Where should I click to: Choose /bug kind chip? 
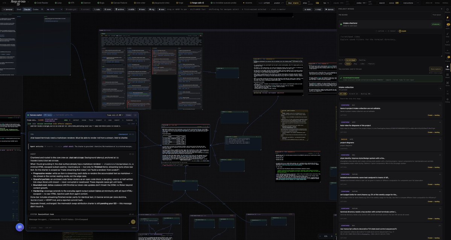[x=355, y=64]
